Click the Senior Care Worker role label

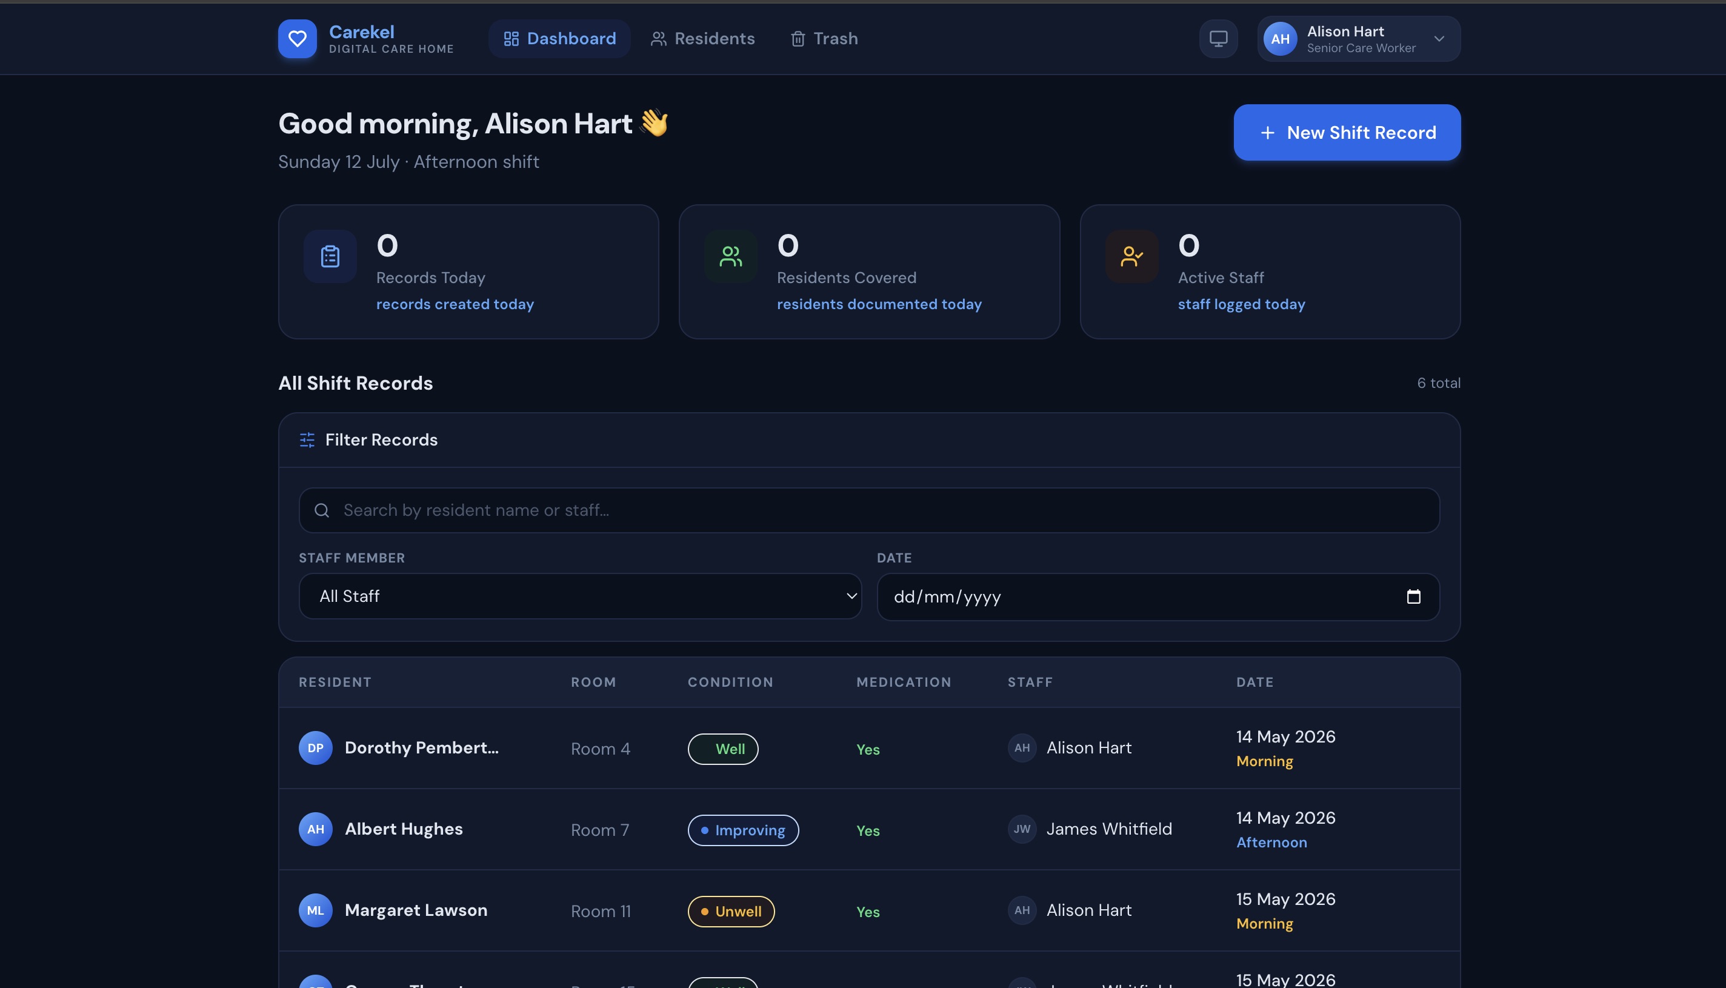[1361, 48]
